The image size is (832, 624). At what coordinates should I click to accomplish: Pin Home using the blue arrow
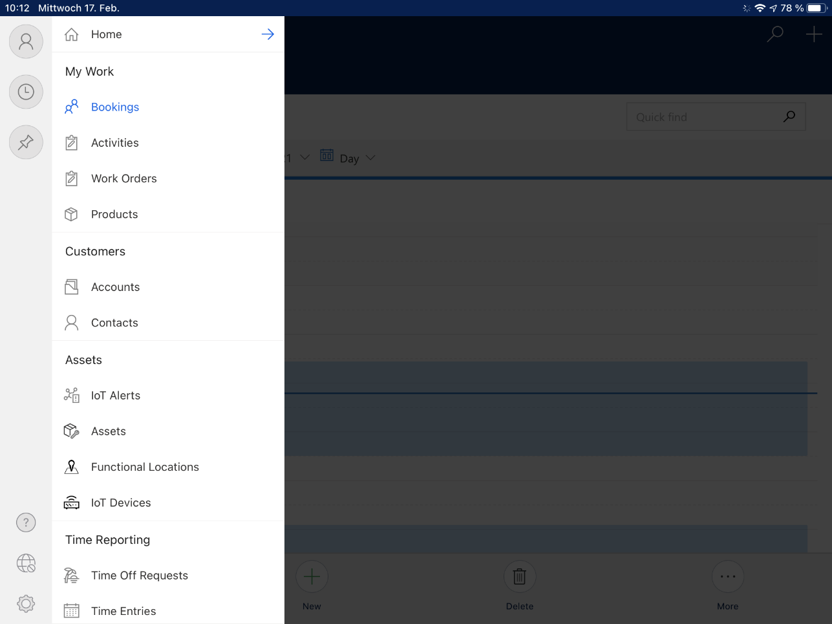pos(268,34)
